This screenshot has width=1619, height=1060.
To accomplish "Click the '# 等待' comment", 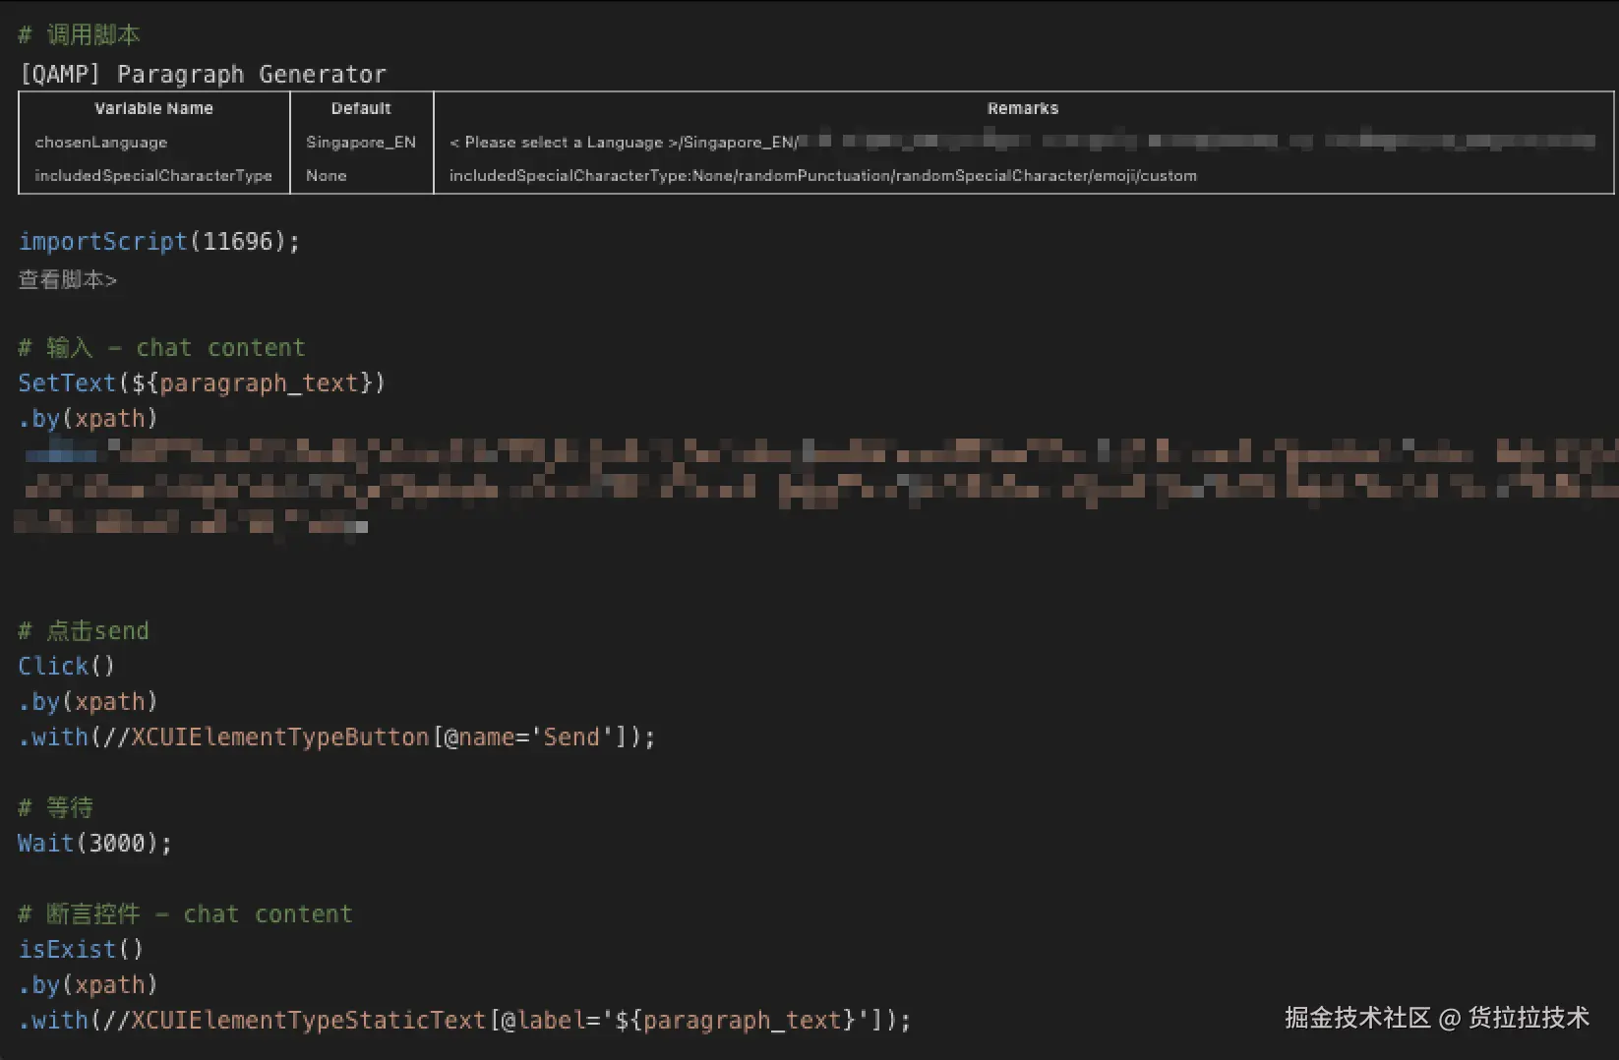I will click(56, 808).
